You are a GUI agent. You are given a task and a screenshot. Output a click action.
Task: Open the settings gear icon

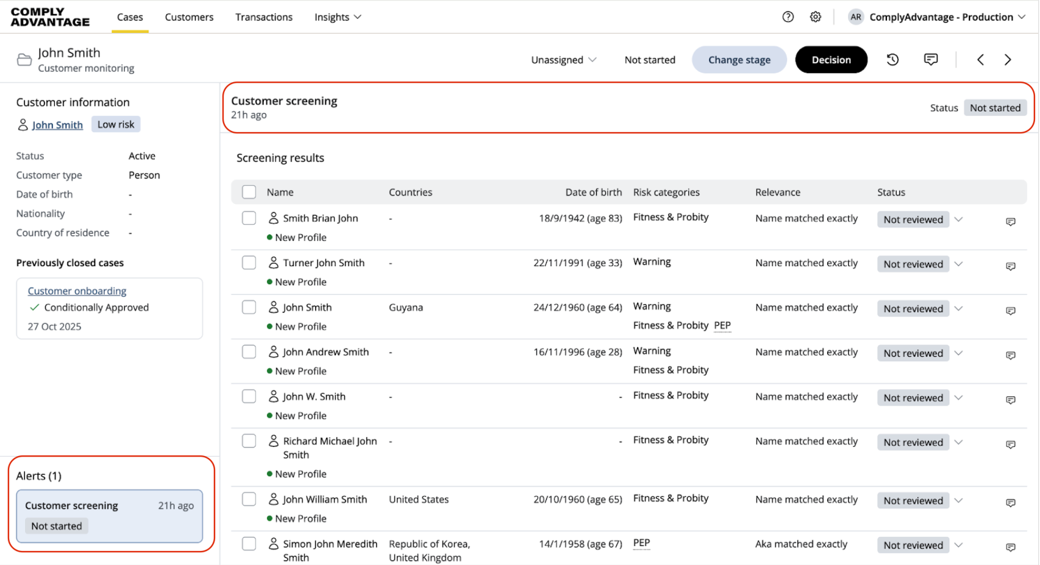815,17
